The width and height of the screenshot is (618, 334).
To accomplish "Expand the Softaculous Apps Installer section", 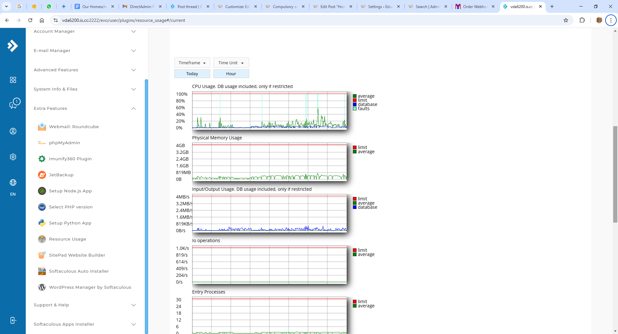I will 85,324.
